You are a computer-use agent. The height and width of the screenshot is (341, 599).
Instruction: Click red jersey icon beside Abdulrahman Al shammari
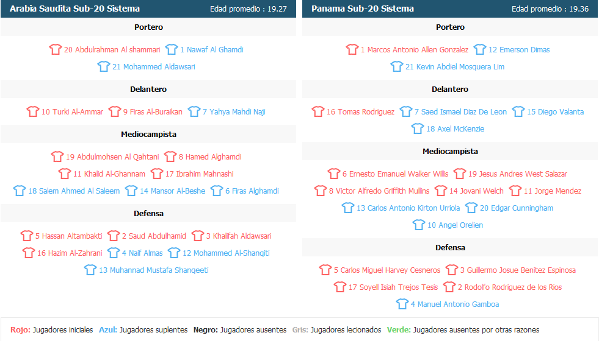coord(56,49)
